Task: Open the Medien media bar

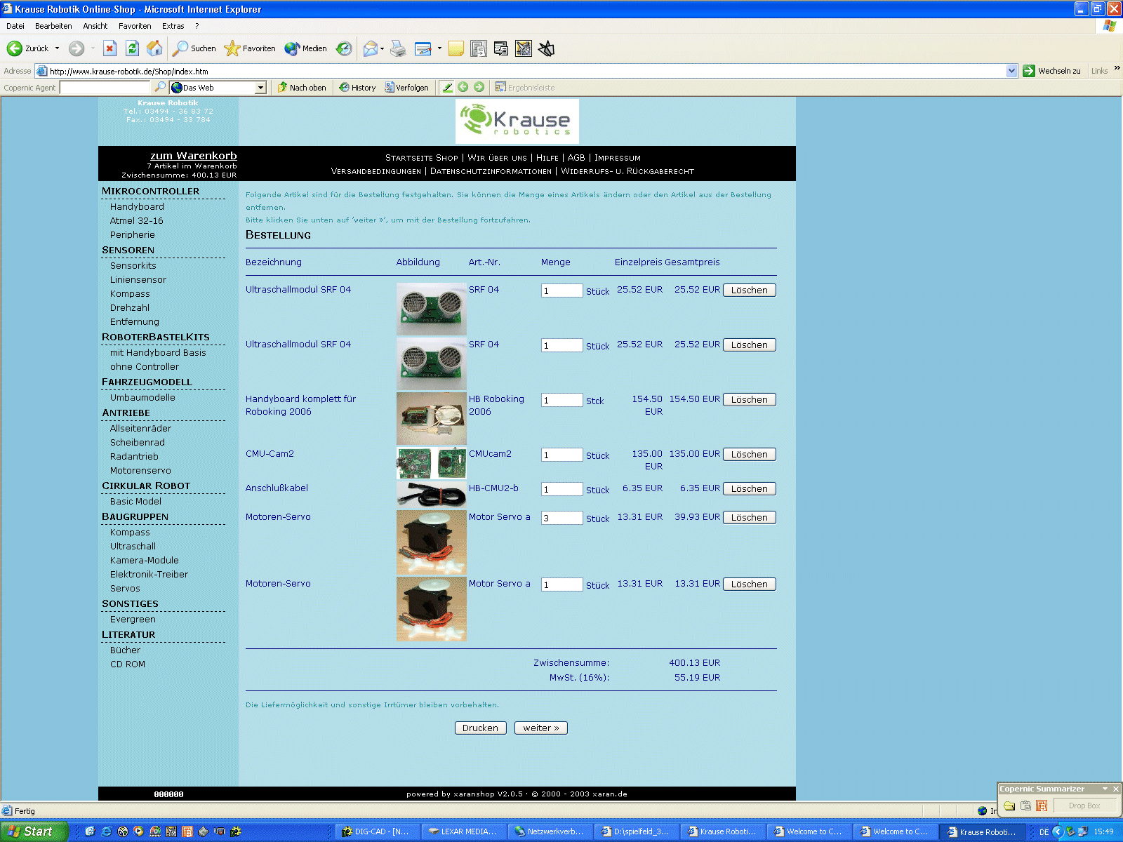Action: coord(305,48)
